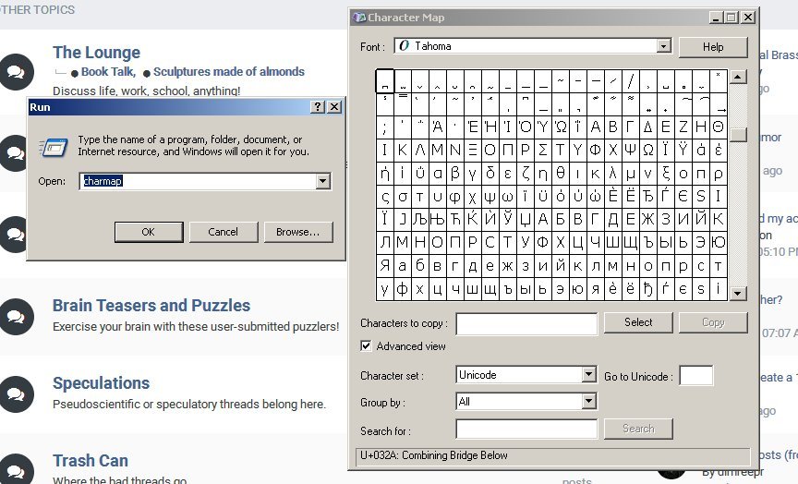Select the Cyrillic capital De character cell

(612, 219)
